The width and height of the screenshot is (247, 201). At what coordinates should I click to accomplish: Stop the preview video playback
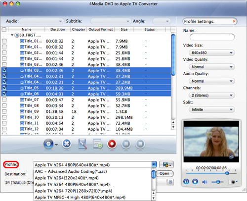pyautogui.click(x=195, y=182)
